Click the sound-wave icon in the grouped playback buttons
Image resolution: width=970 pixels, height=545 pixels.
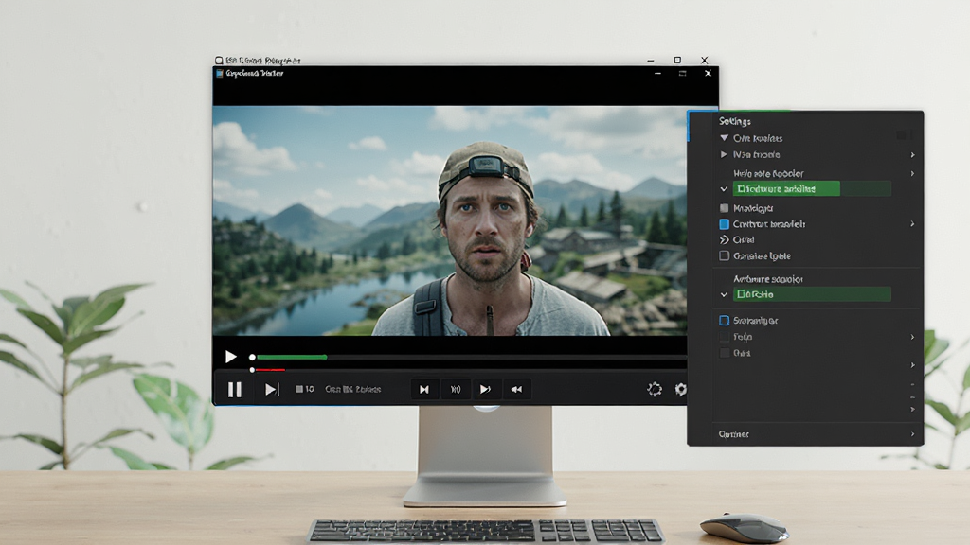[x=456, y=389]
